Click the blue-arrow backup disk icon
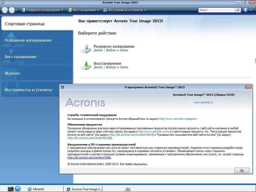Viewport: 256px width, 192px height. [86, 48]
